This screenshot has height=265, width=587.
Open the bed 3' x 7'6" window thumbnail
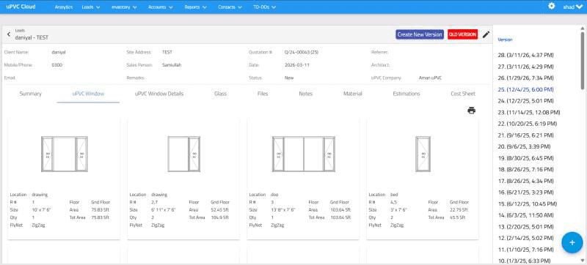tap(423, 154)
